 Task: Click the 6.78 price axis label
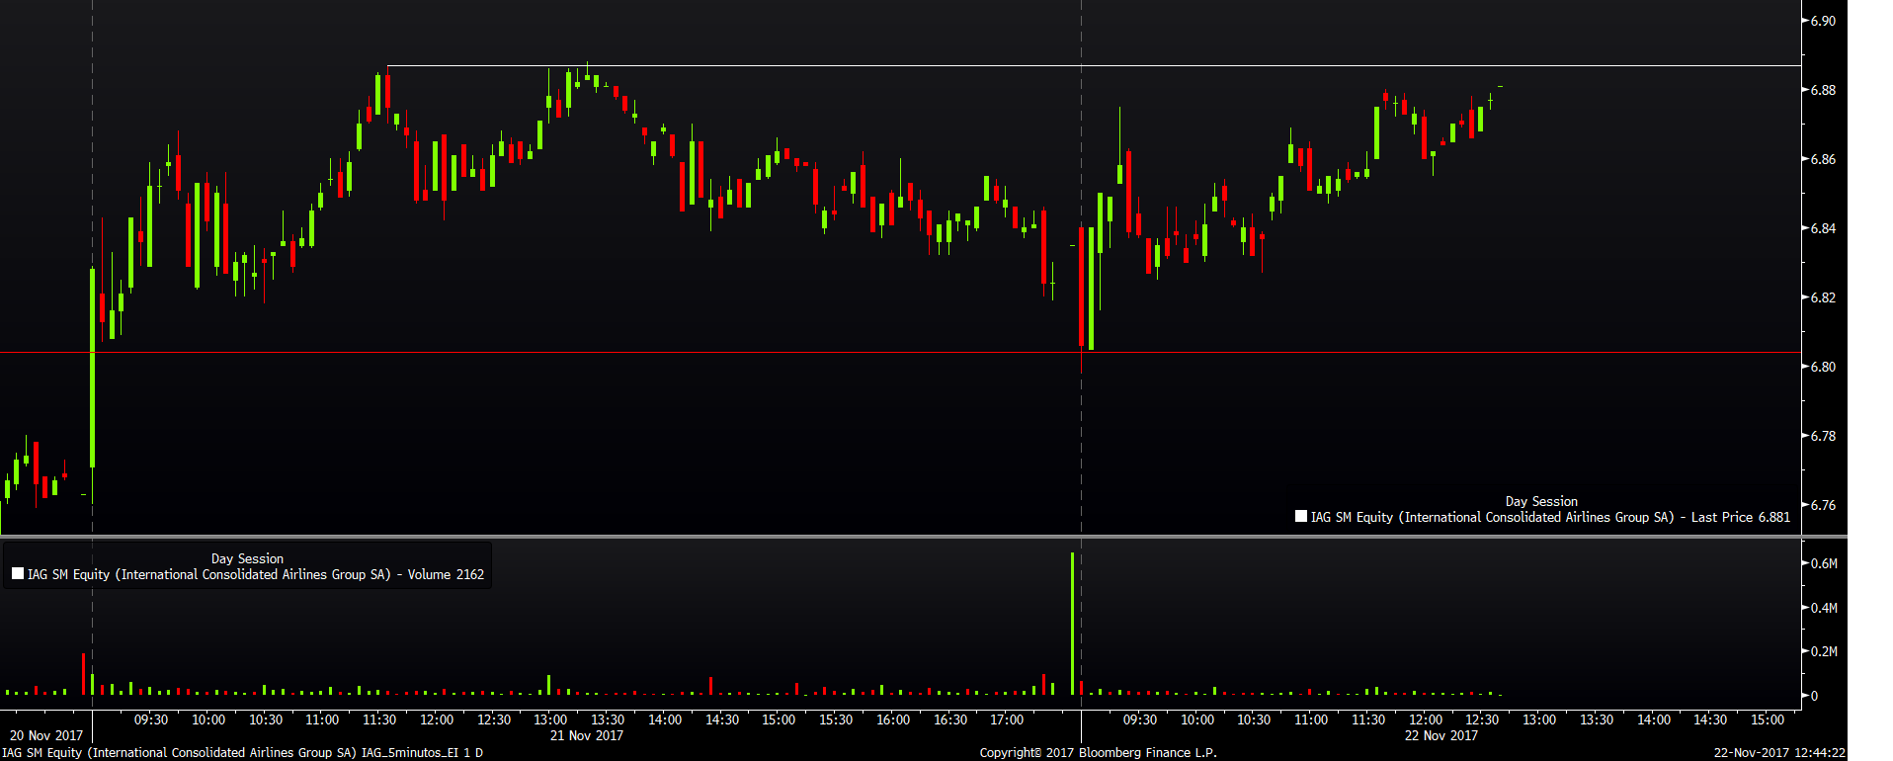1823,436
